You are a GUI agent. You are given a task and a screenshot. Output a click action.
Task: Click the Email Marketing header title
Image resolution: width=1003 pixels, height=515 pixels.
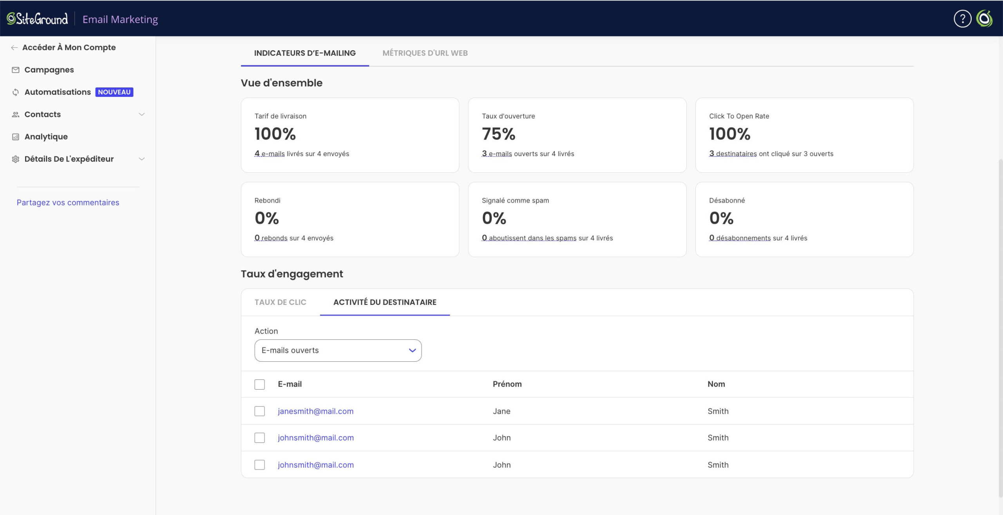tap(120, 19)
